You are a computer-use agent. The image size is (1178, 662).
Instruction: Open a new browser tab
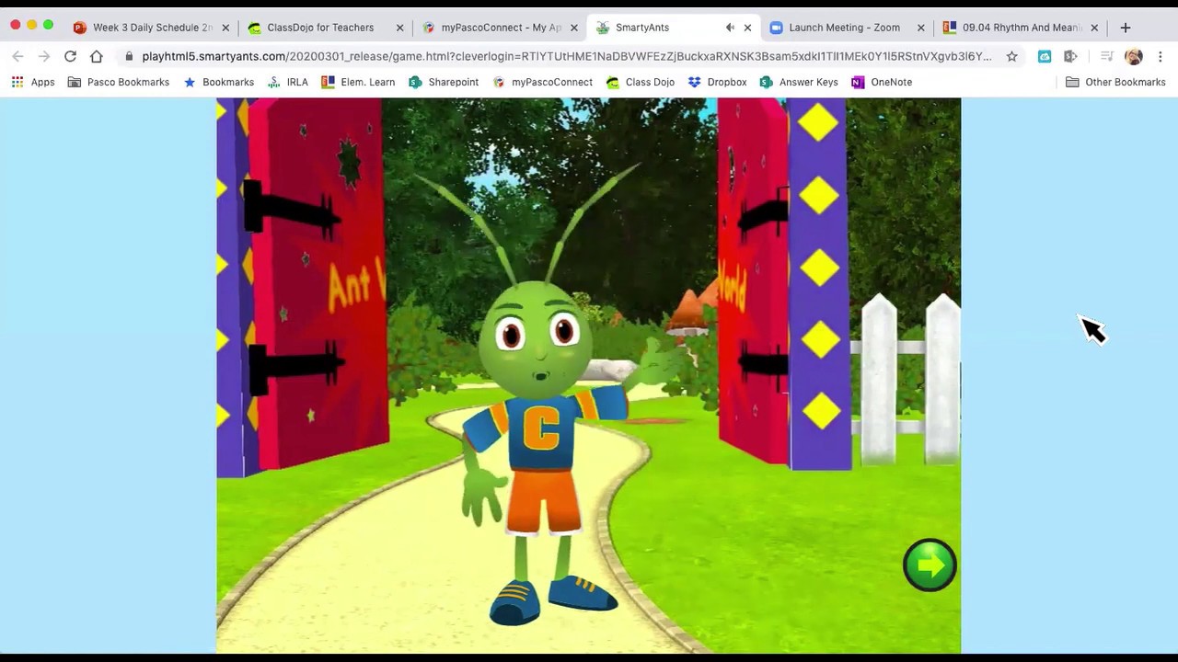pos(1125,28)
